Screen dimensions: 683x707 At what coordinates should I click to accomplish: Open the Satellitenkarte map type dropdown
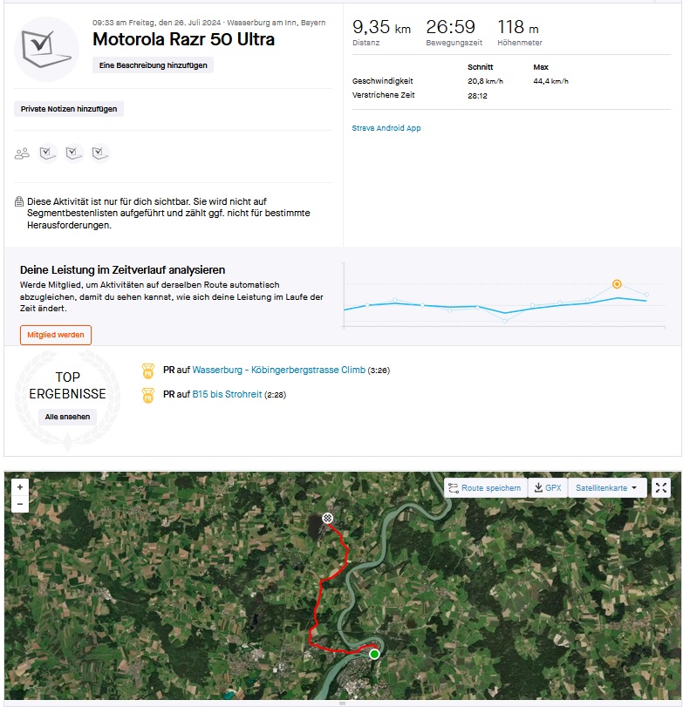[x=608, y=488]
